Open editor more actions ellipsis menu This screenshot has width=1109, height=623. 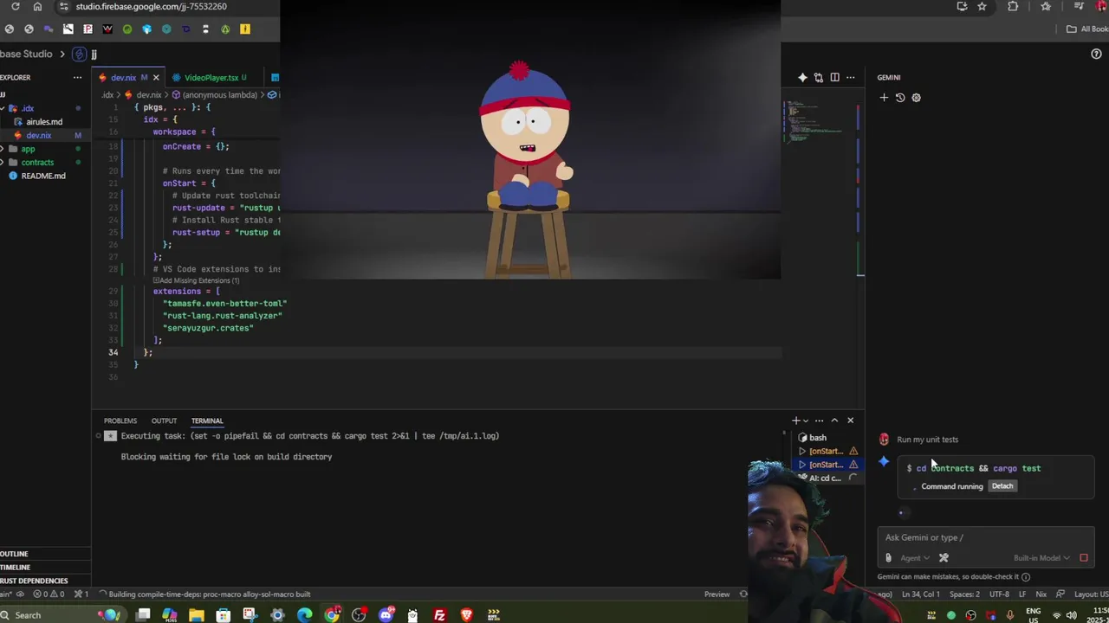(x=851, y=77)
